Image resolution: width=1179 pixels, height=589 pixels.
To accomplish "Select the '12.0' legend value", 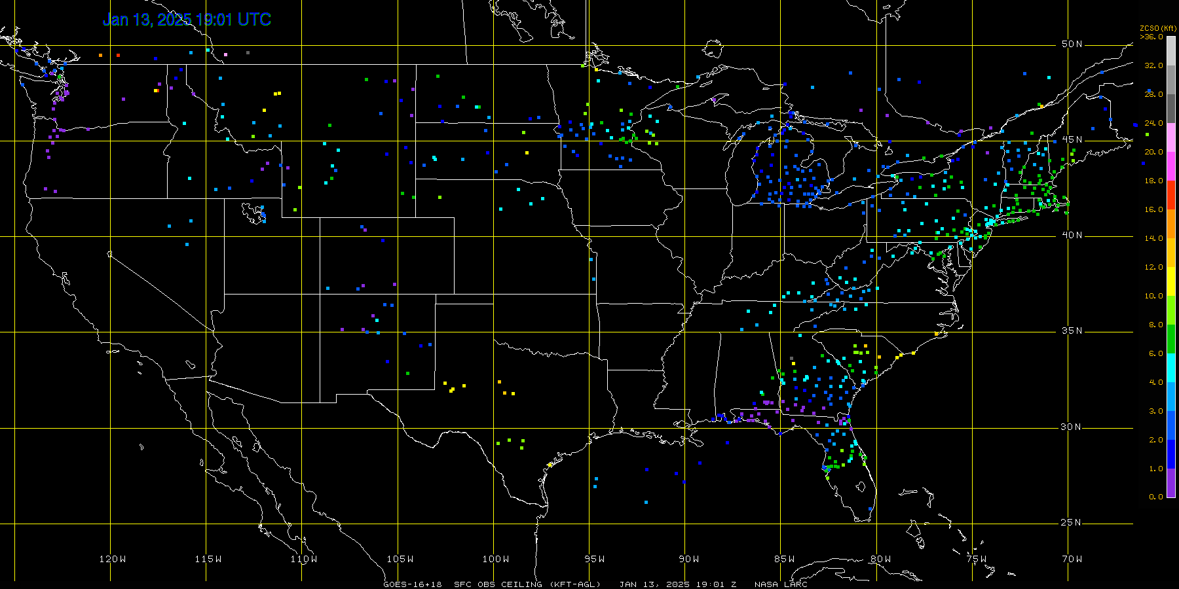I will 1153,267.
